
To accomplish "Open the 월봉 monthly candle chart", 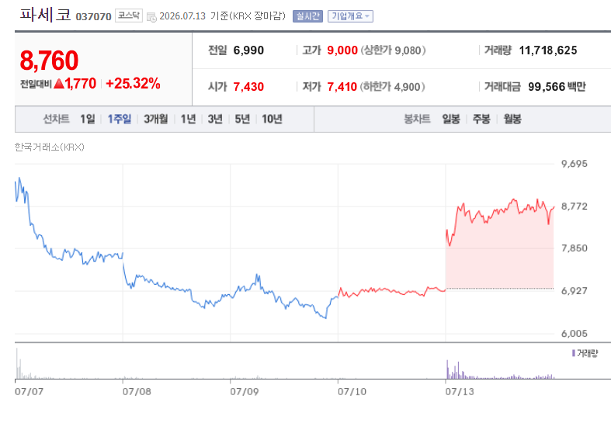I will point(512,119).
